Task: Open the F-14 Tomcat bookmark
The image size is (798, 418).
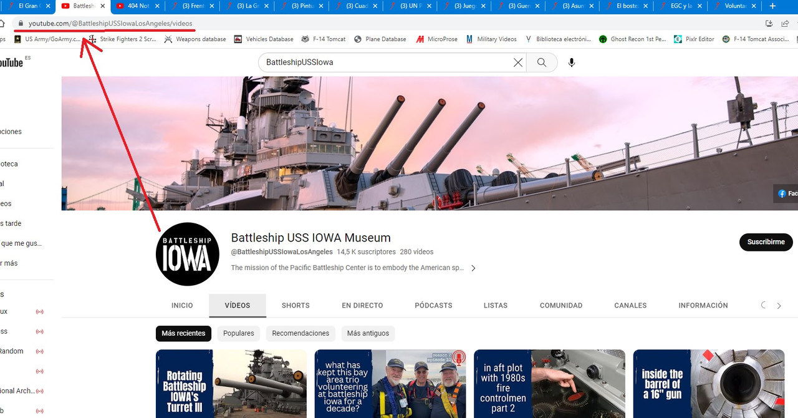Action: coord(323,39)
